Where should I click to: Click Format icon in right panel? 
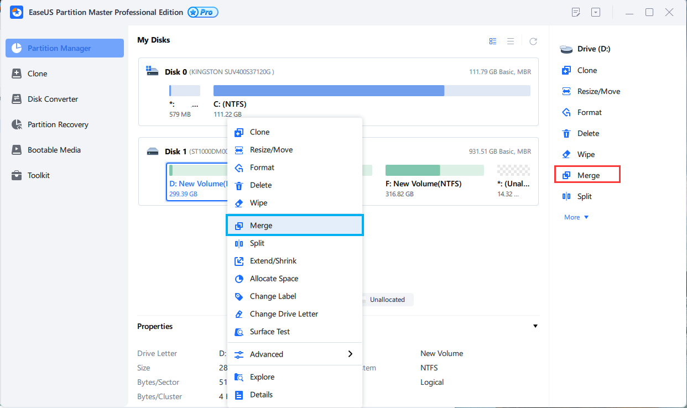(x=566, y=112)
